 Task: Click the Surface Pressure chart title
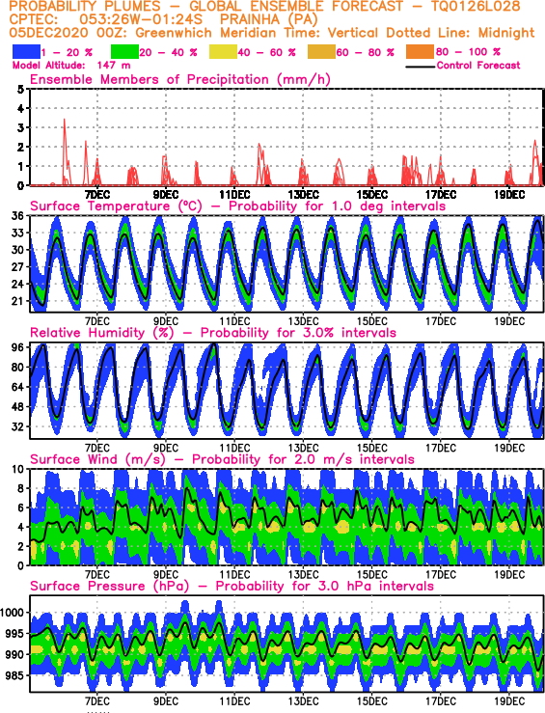click(x=232, y=586)
